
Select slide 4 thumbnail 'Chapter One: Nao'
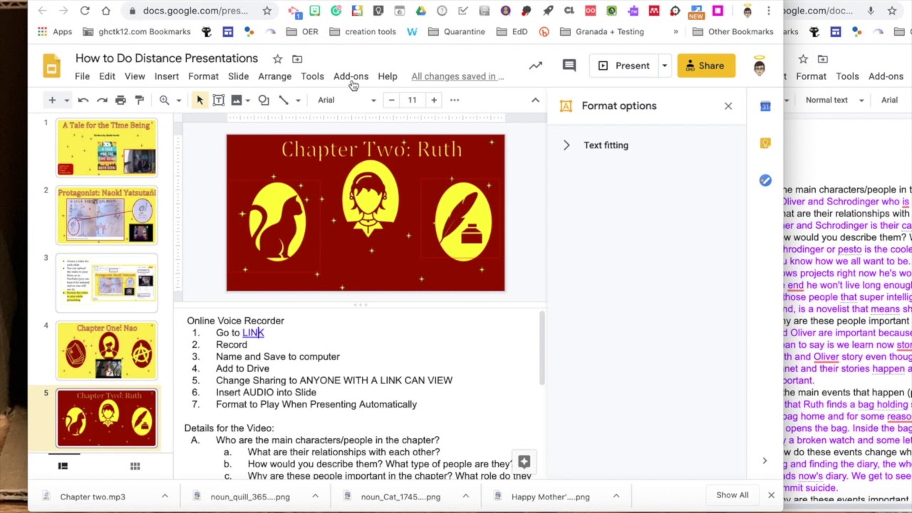(107, 350)
